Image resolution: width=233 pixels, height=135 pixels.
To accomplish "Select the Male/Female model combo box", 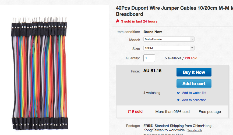I will (169, 39).
